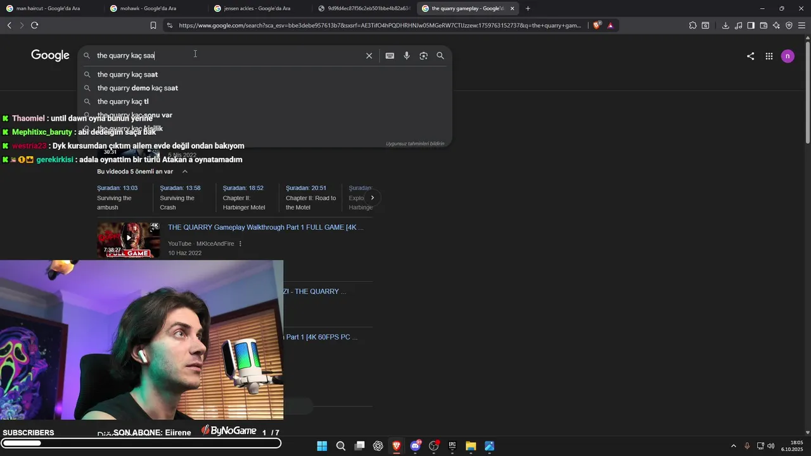
Task: Open Discord from the taskbar
Action: pos(415,446)
